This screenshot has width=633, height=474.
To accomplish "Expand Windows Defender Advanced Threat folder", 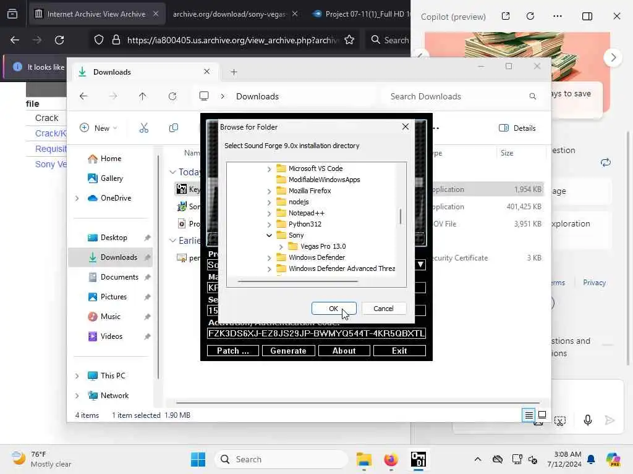I will (x=270, y=269).
